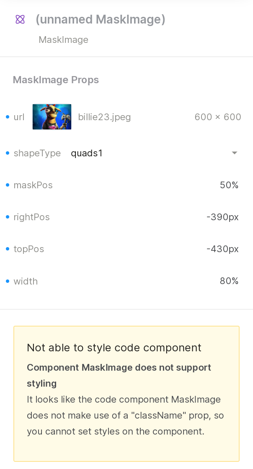Click the MaskImage Props section heading
Screen dimensions: 253x469
point(56,80)
